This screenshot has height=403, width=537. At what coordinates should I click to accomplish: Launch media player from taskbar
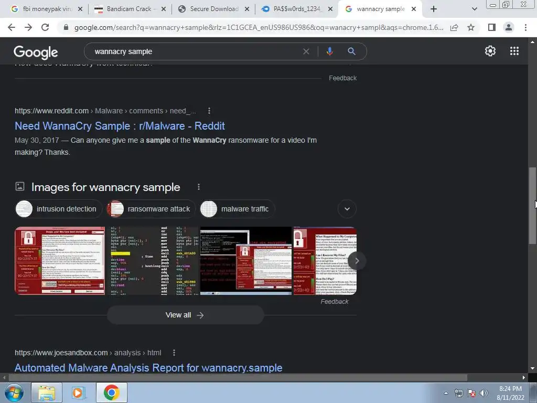tap(78, 393)
